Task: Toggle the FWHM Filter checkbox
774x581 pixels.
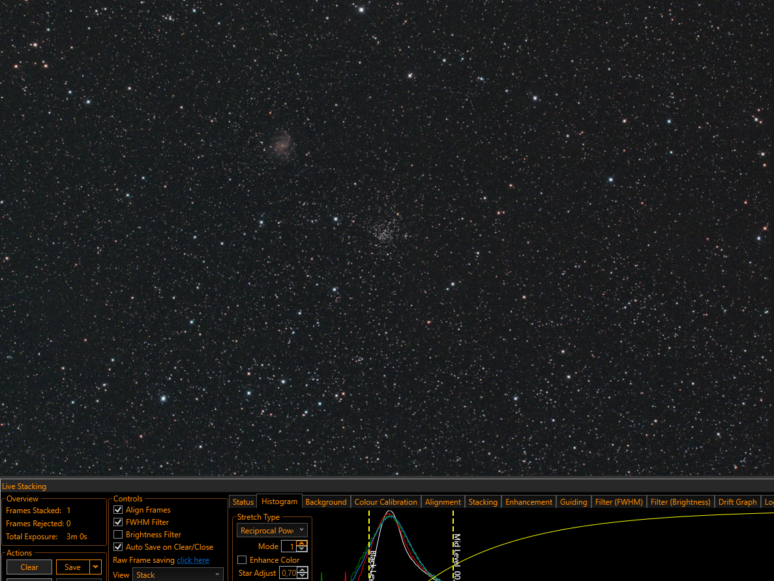Action: tap(118, 522)
